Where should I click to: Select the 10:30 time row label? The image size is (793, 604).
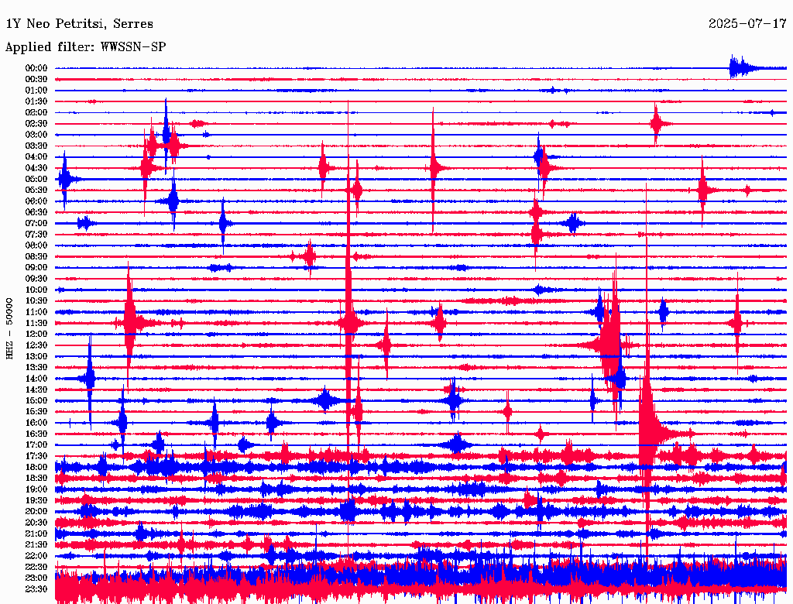[36, 301]
